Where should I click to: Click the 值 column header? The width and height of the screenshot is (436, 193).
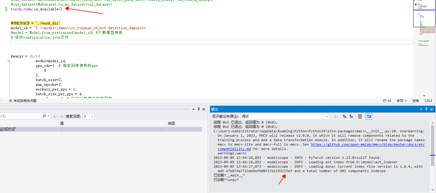112,123
